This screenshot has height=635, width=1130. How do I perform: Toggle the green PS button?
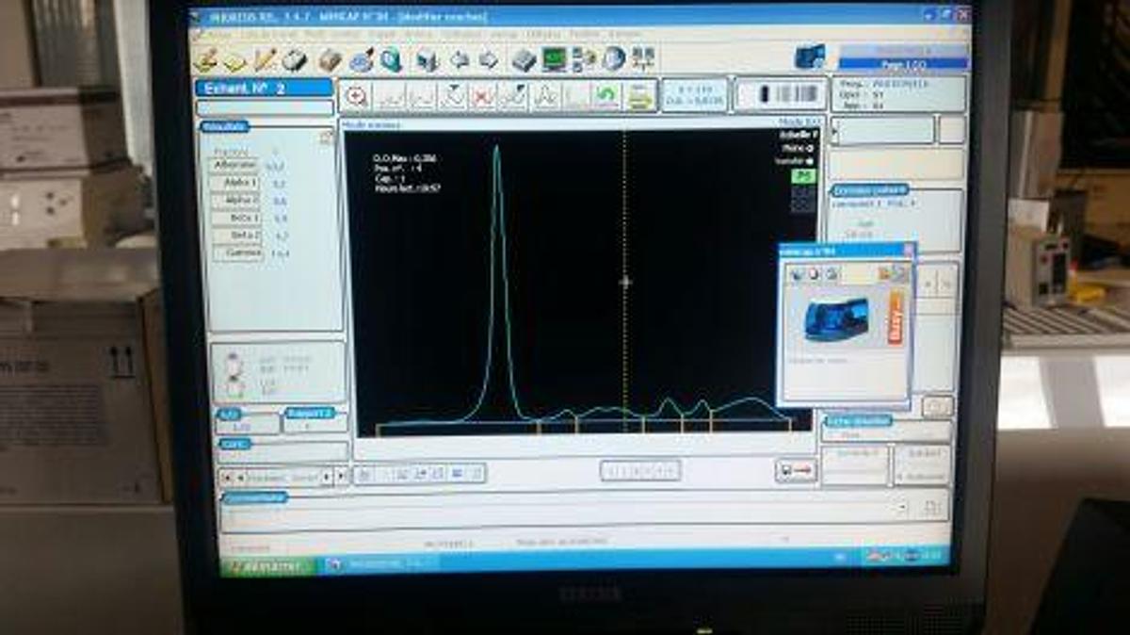pos(802,176)
